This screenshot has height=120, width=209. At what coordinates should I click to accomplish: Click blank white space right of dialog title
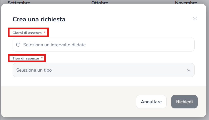[129, 19]
